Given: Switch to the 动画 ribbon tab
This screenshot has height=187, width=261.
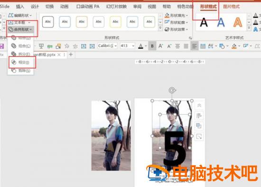Looking at the screenshot, I should 64,7.
